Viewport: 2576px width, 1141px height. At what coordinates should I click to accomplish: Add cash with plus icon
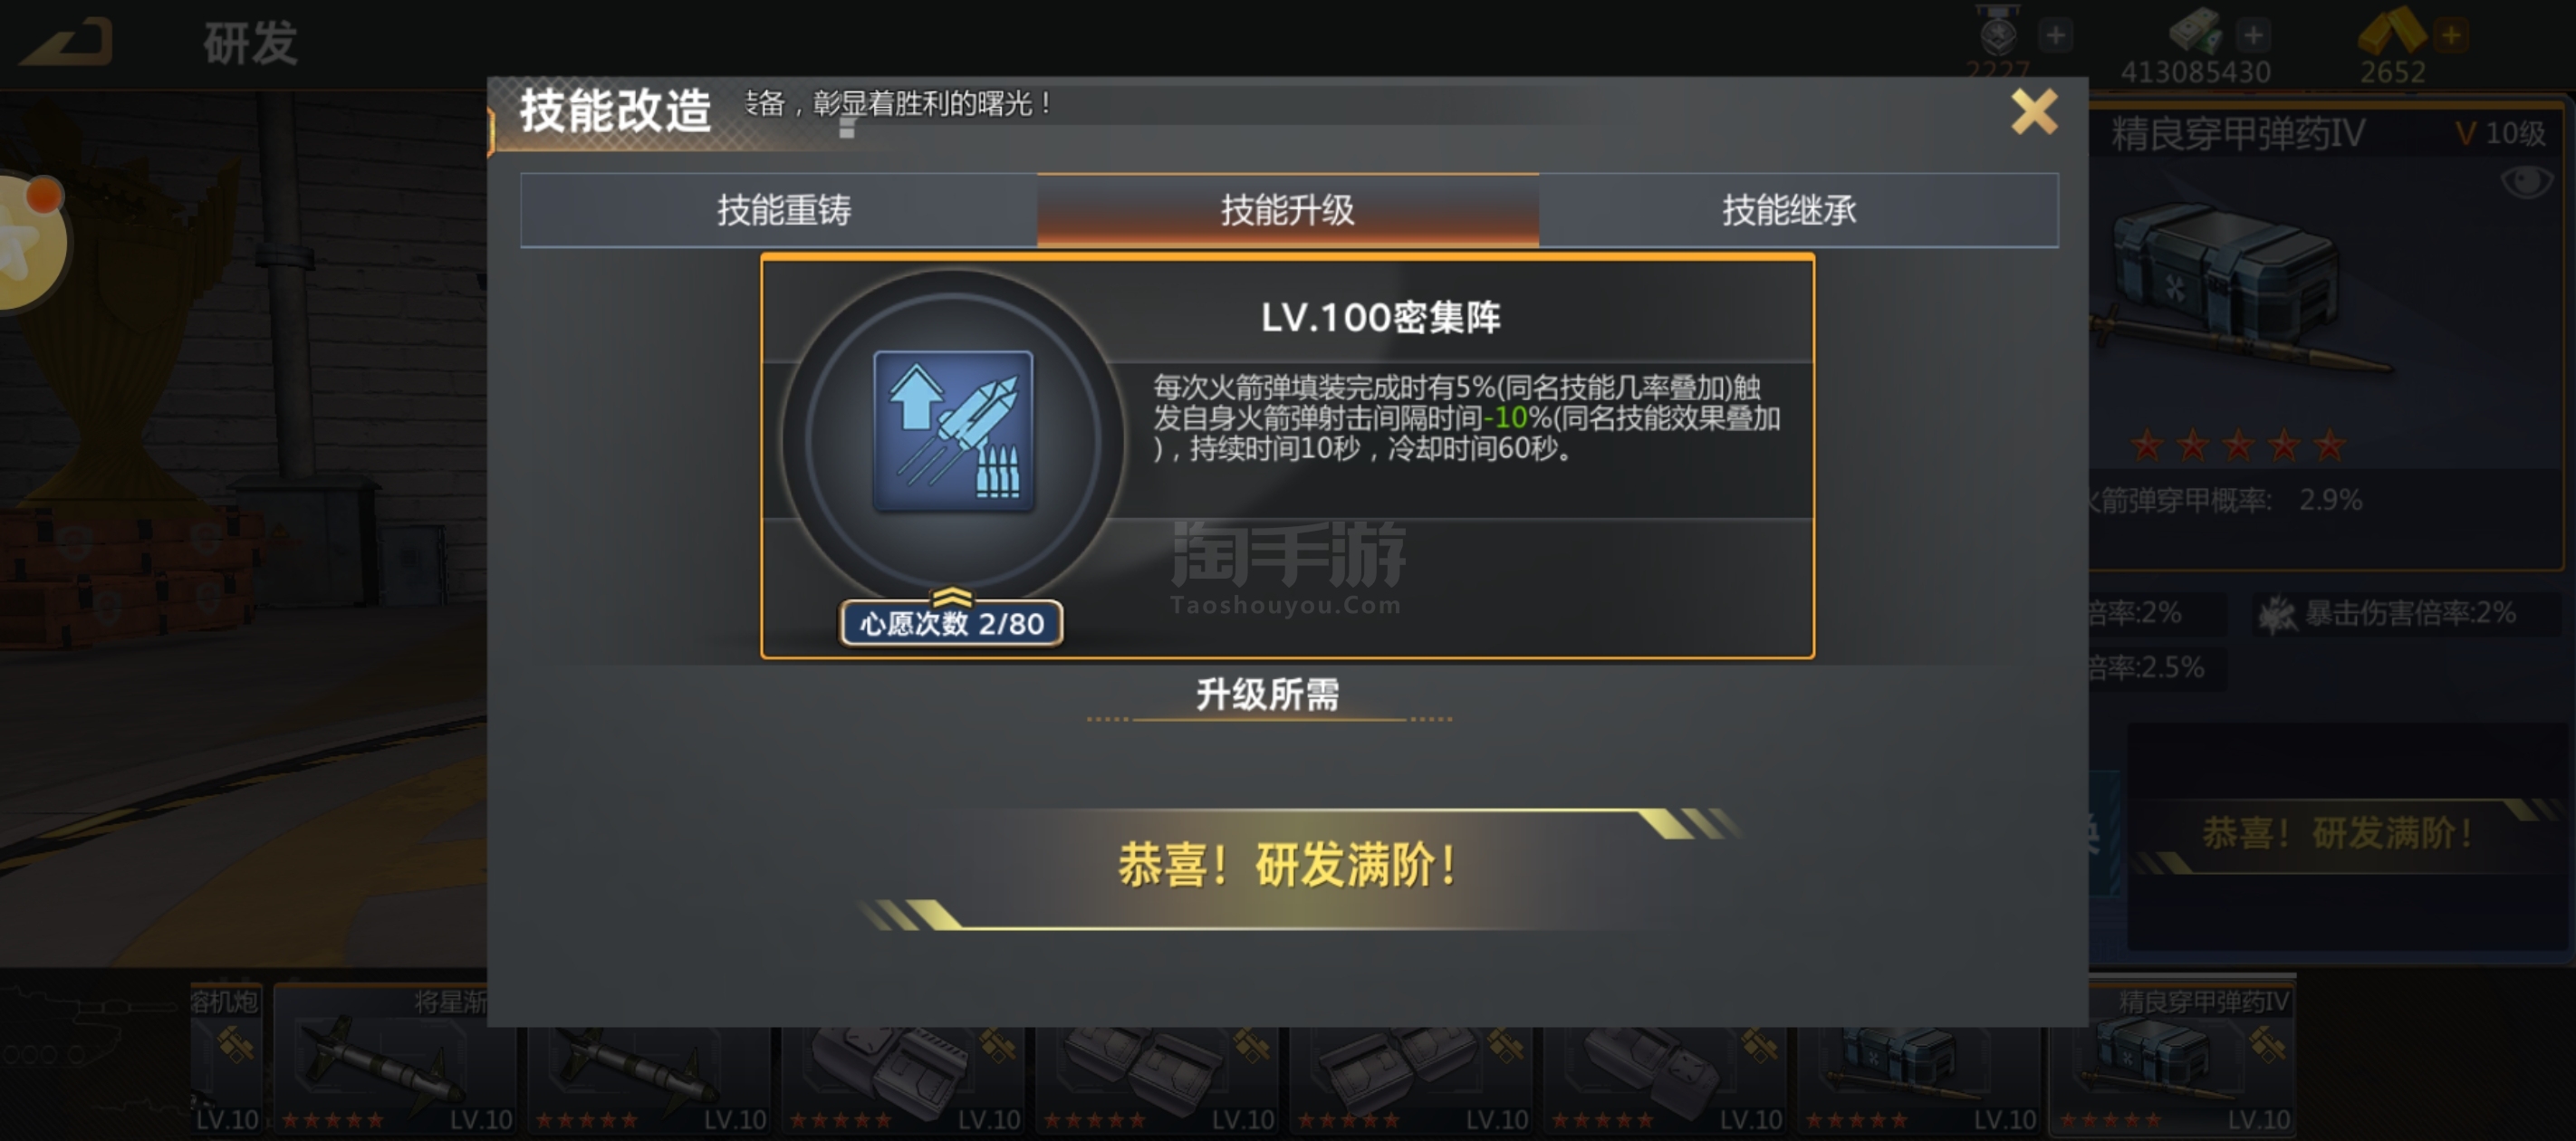tap(2252, 35)
